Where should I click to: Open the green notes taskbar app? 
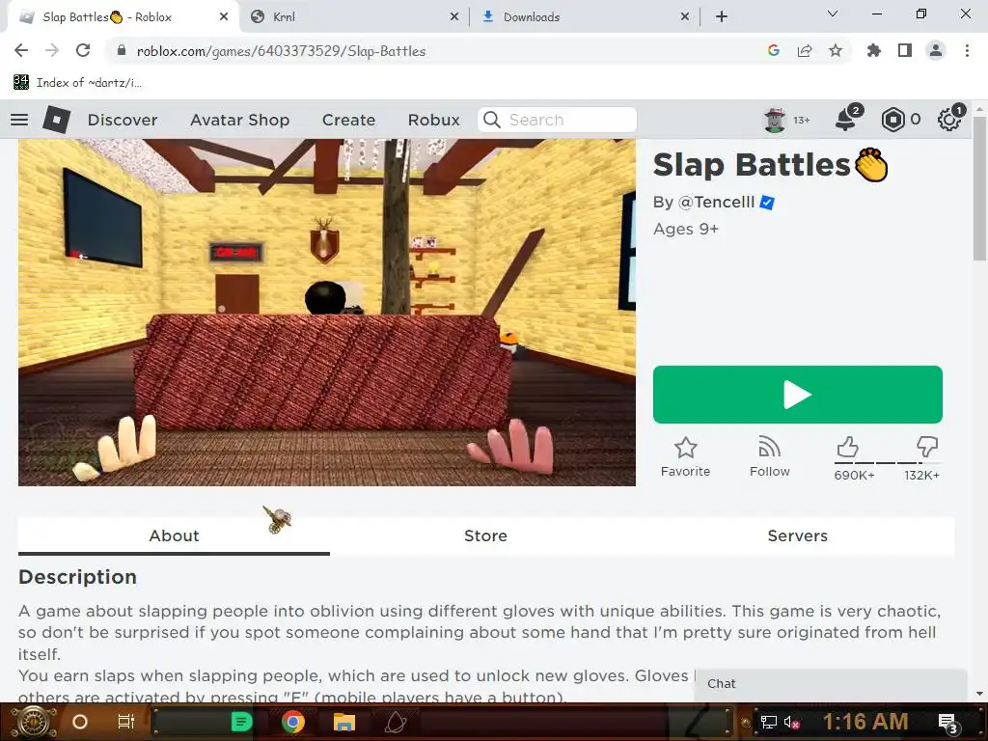tap(241, 722)
